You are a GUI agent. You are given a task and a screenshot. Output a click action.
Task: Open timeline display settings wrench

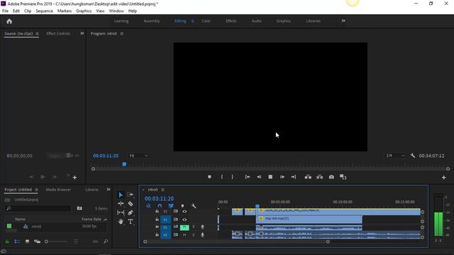point(194,206)
